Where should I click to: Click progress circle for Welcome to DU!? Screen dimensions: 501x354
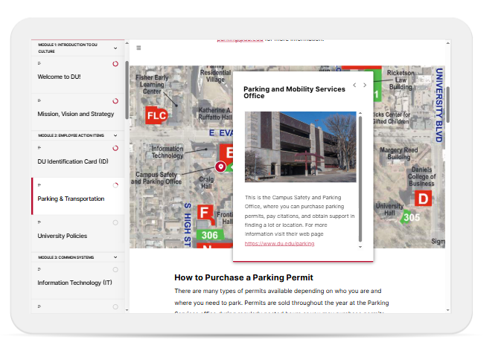[115, 64]
